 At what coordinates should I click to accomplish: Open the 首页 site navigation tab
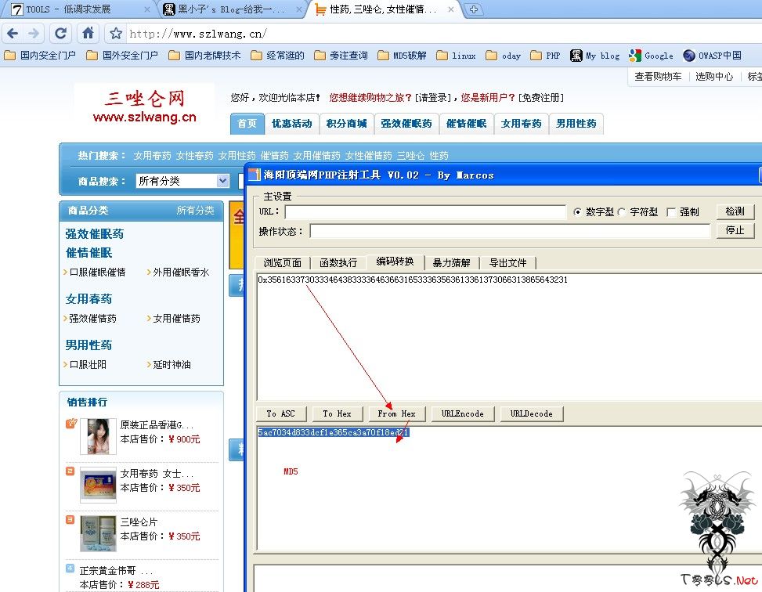247,124
